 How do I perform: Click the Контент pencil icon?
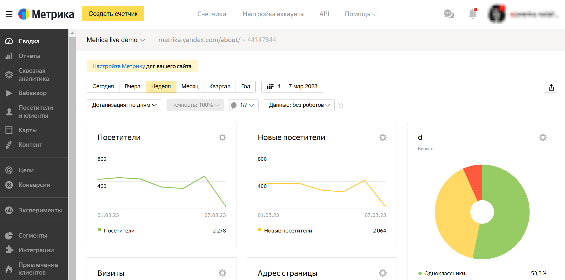(x=9, y=145)
